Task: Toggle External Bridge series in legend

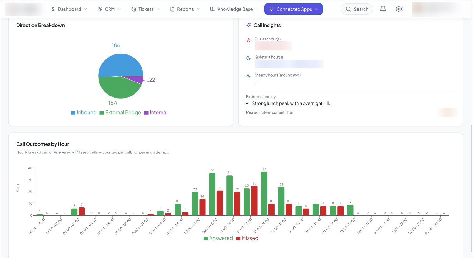Action: (120, 113)
